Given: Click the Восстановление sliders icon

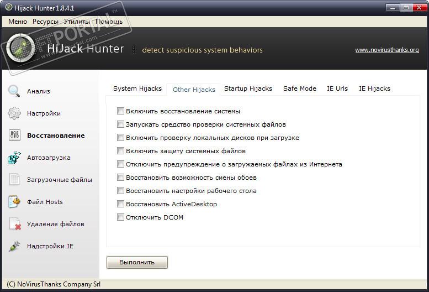Looking at the screenshot, I should click(x=14, y=135).
